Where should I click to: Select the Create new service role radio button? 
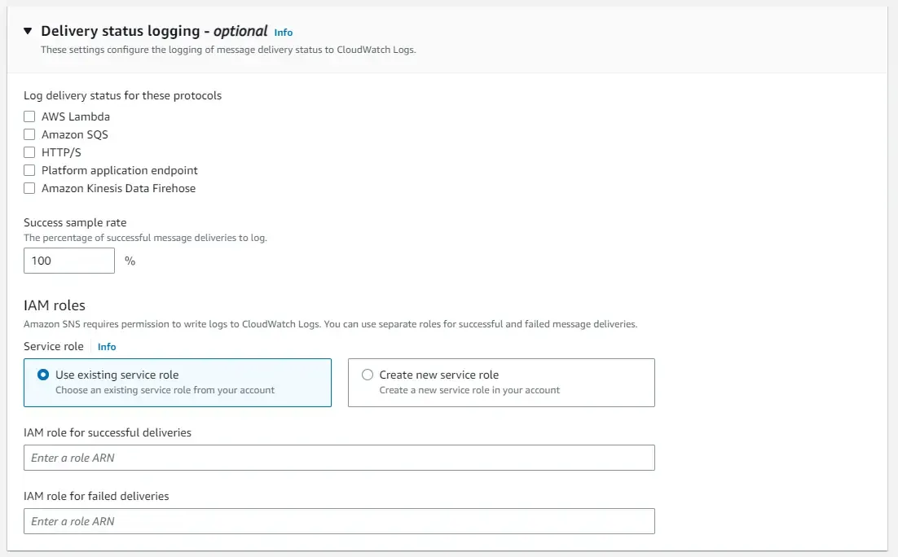[368, 374]
